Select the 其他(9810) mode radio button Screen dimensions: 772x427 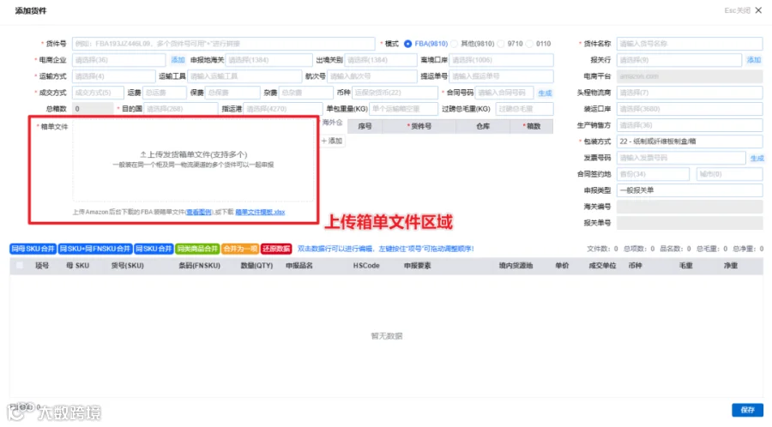tap(454, 44)
